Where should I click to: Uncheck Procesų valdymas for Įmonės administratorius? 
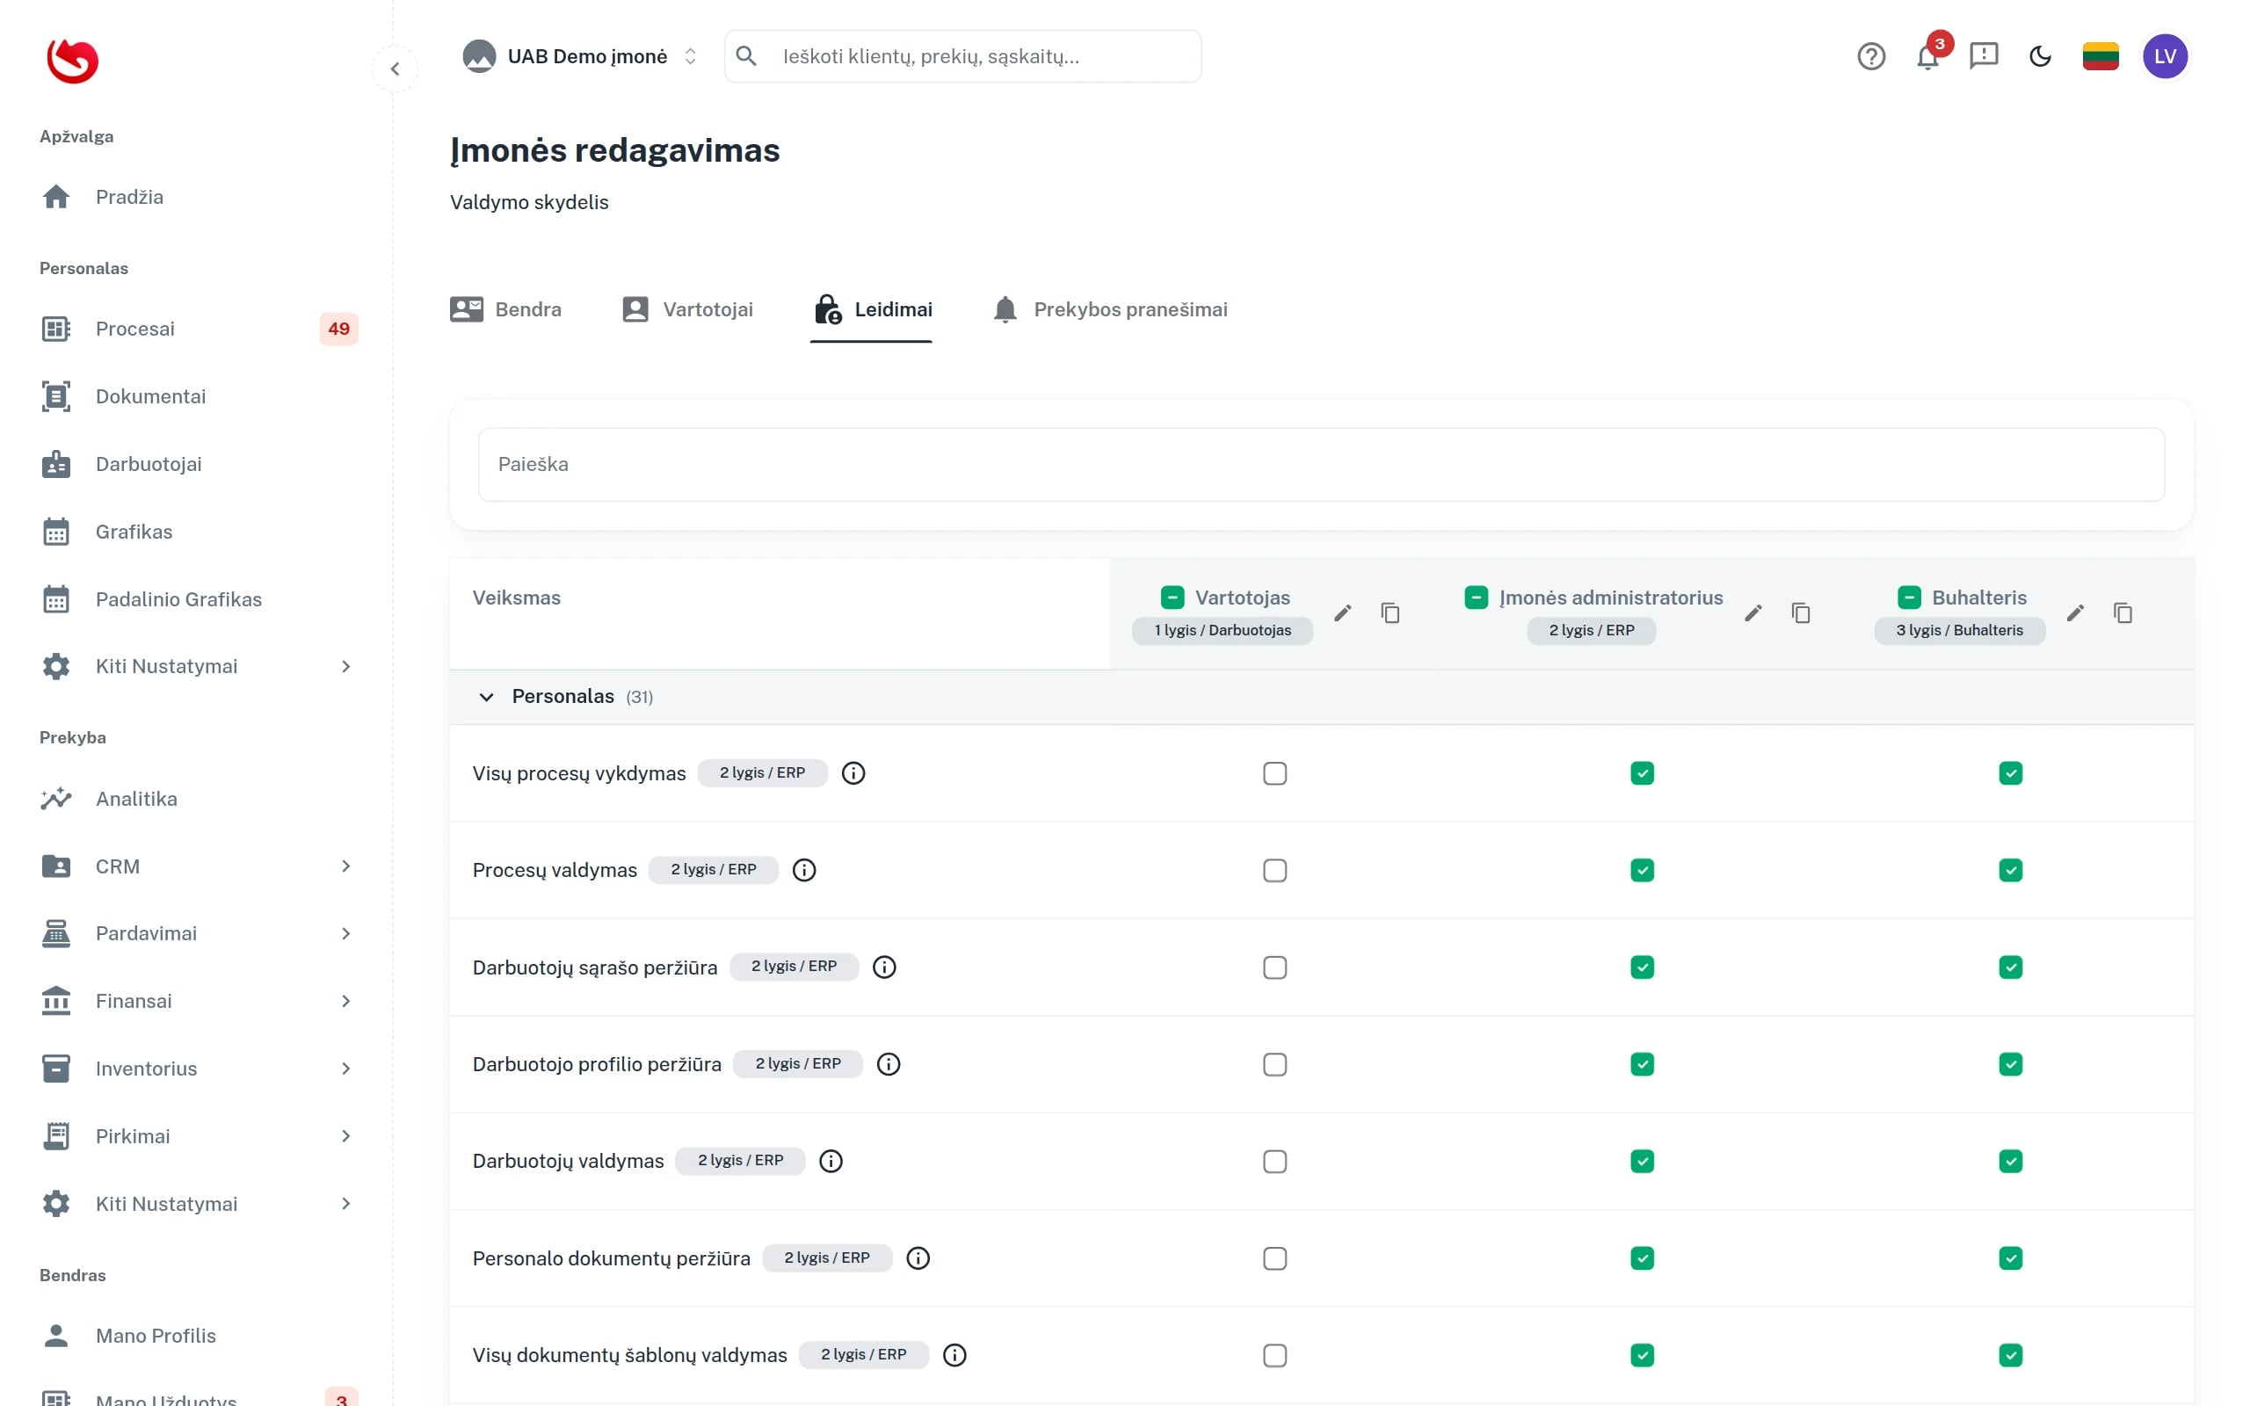coord(1642,870)
